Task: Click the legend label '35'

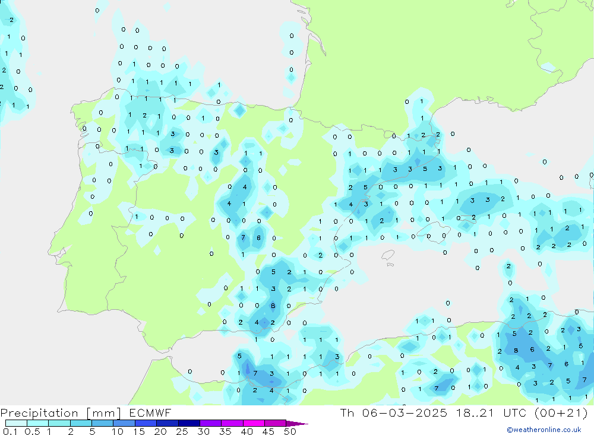Action: coord(225,431)
